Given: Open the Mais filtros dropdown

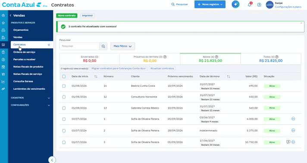Looking at the screenshot, I should pyautogui.click(x=122, y=46).
